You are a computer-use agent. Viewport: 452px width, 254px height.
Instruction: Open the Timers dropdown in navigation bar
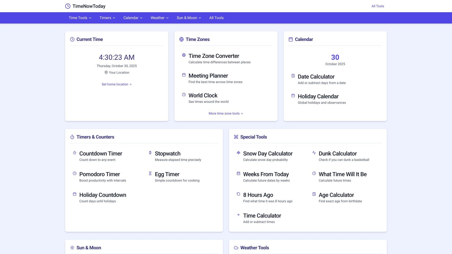[x=107, y=18]
